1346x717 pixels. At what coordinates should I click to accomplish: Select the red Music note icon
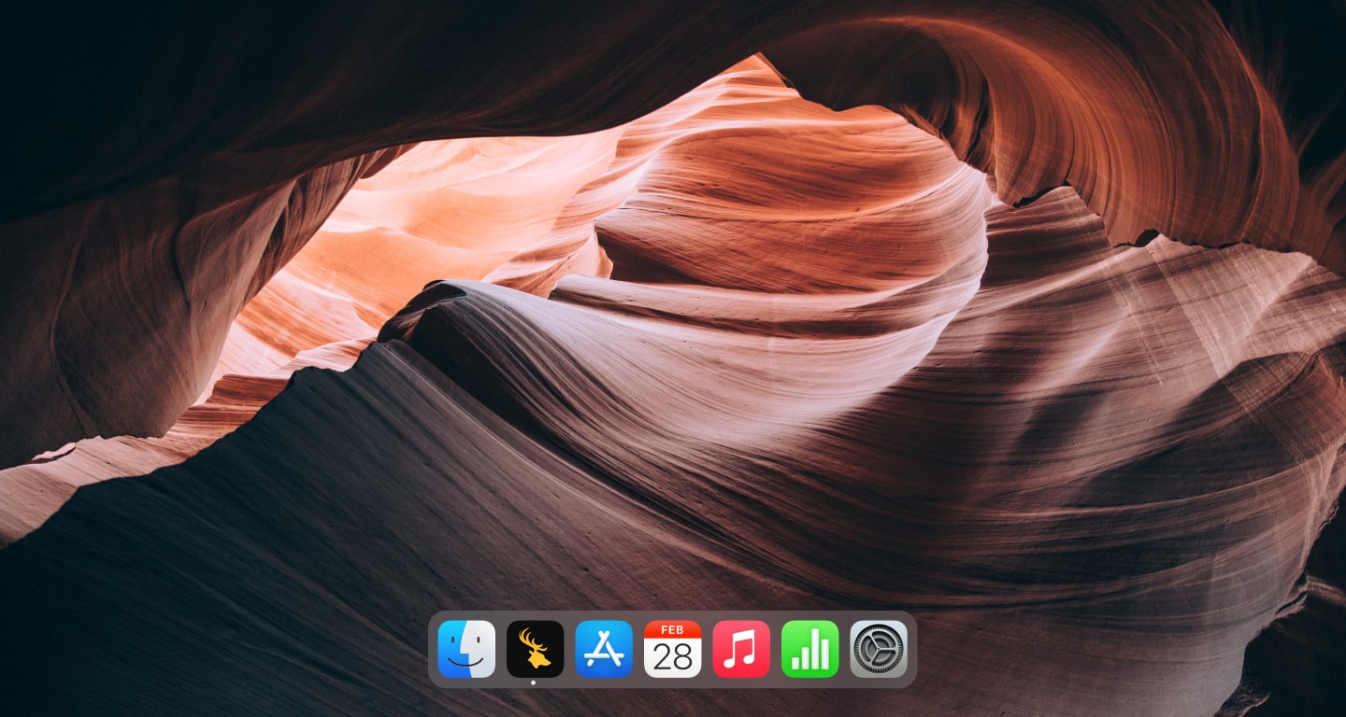click(740, 648)
